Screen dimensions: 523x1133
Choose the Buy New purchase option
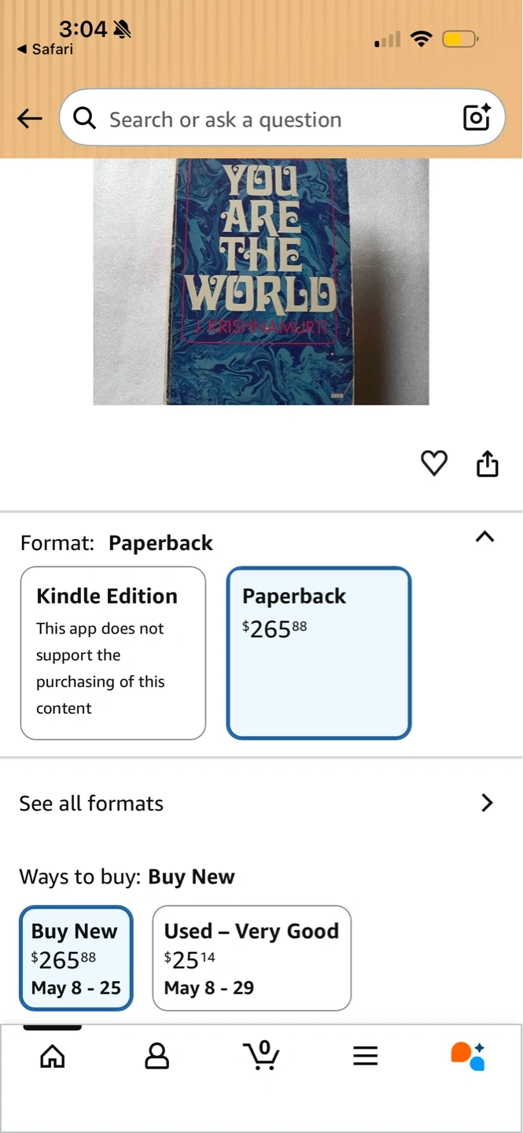click(76, 958)
